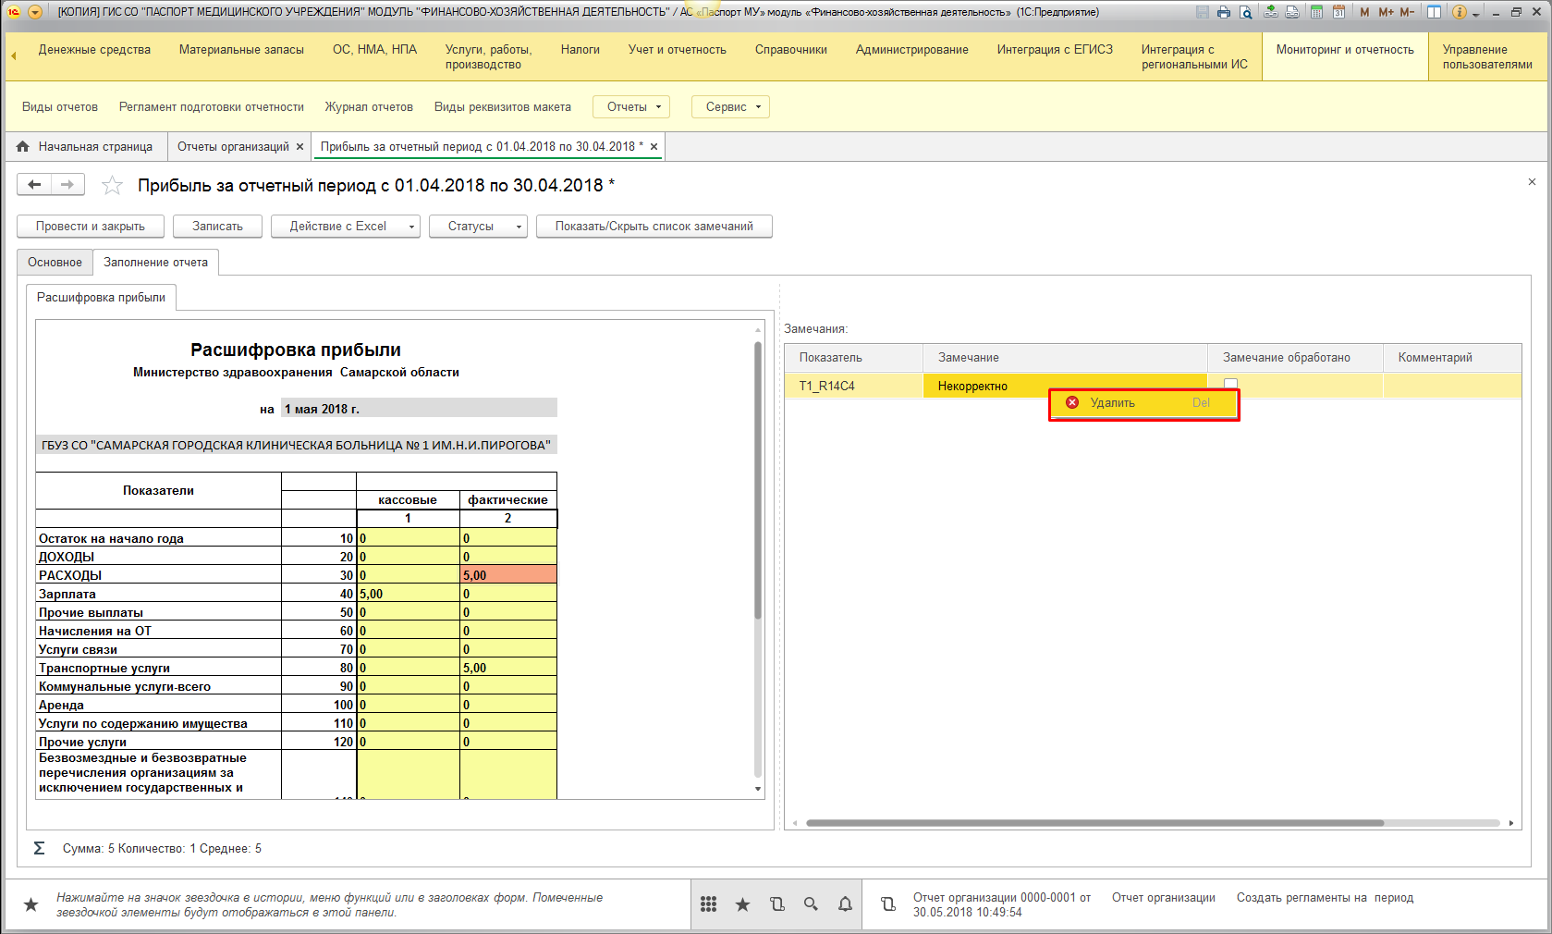Screen dimensions: 1552x934
Task: Open the 'Сервис' dropdown menu
Action: [730, 107]
